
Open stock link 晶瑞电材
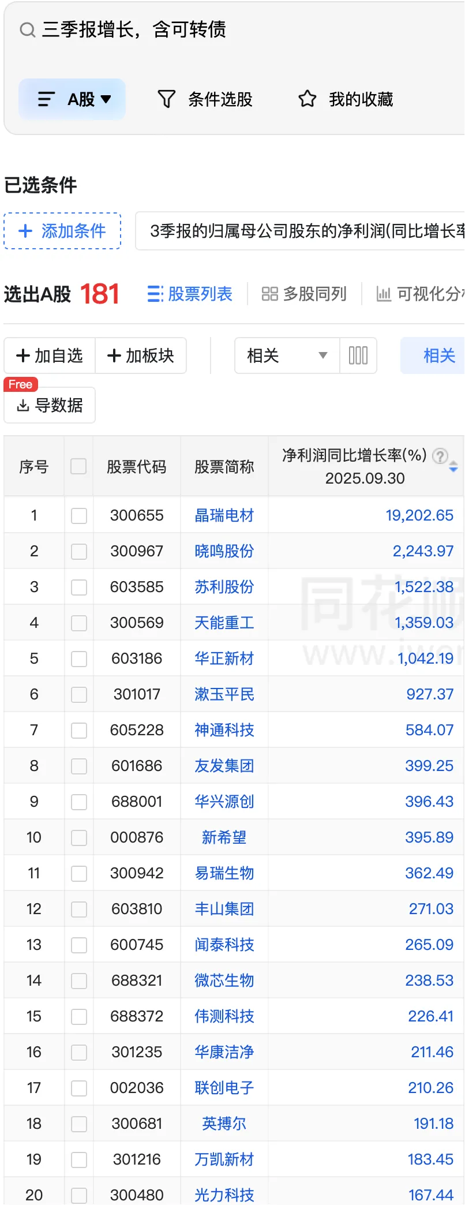click(224, 515)
